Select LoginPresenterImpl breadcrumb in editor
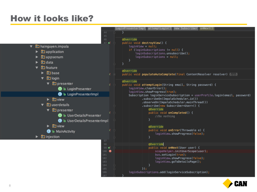 pyautogui.click(x=131, y=28)
